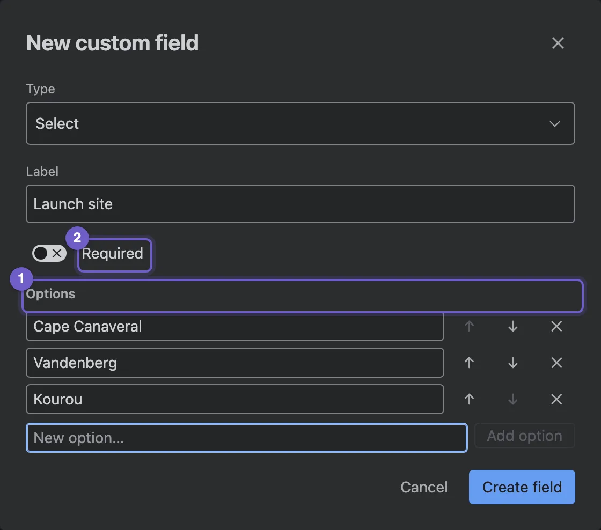The width and height of the screenshot is (601, 530).
Task: Move Kourou option up
Action: (x=469, y=399)
